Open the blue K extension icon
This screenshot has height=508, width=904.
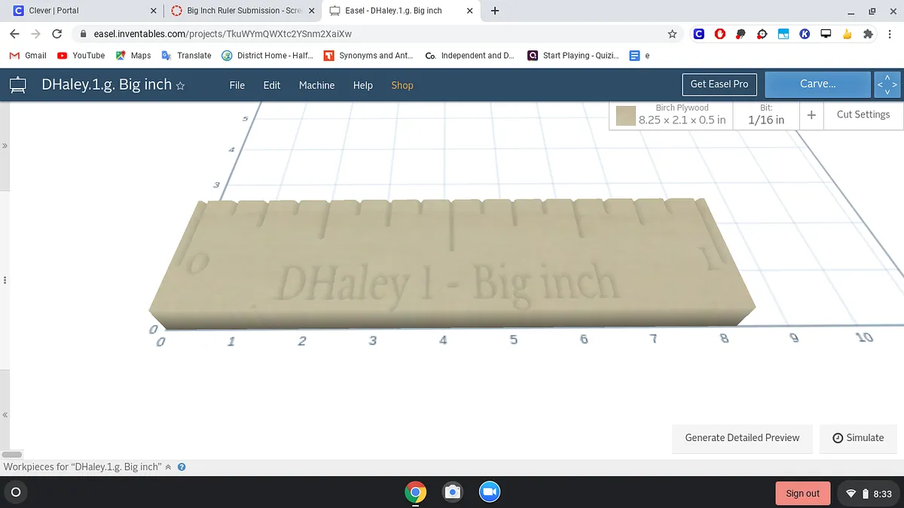point(805,34)
